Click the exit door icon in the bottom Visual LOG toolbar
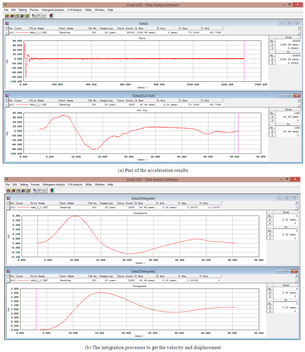Screen dimensions: 305x352 click(x=52, y=190)
